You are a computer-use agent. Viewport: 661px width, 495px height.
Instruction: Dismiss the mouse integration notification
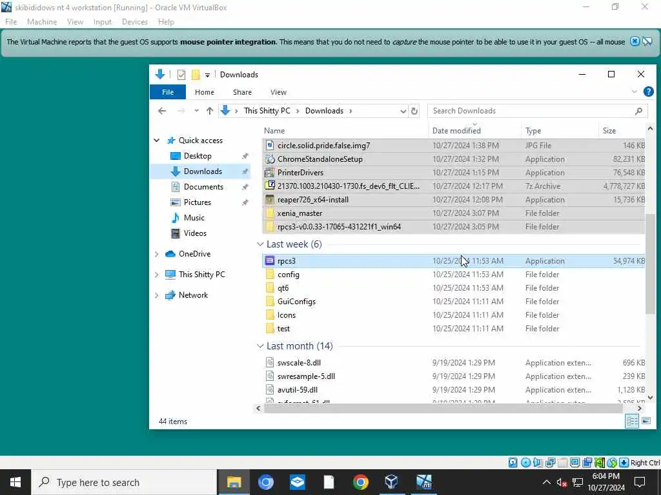[635, 41]
